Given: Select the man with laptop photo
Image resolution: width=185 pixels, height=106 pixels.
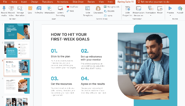Looking at the screenshot, I should (x=143, y=66).
